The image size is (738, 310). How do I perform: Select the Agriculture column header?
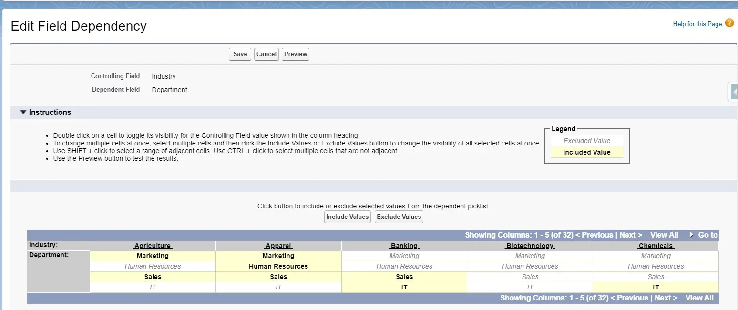click(x=153, y=246)
